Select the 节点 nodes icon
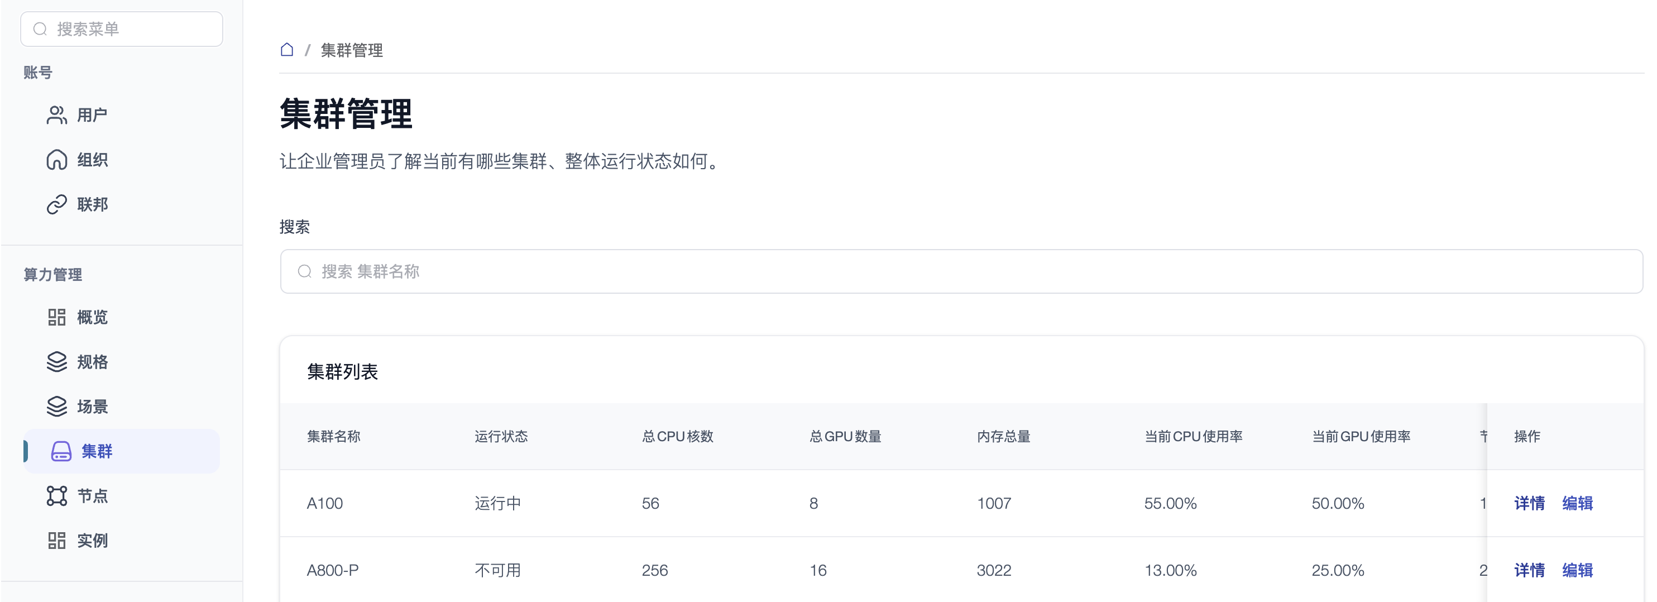Image resolution: width=1657 pixels, height=602 pixels. click(x=56, y=496)
